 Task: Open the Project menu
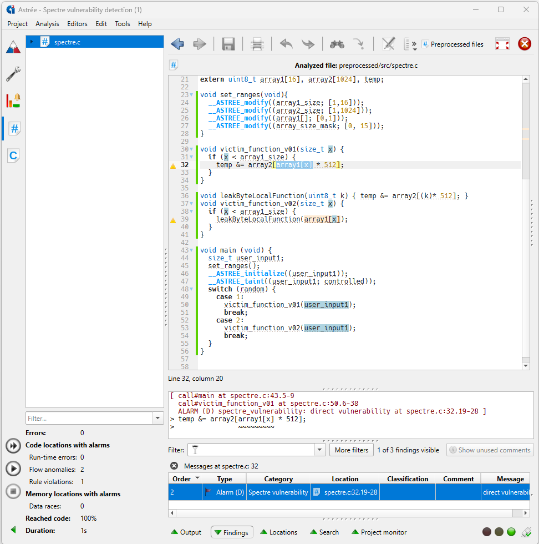point(17,24)
